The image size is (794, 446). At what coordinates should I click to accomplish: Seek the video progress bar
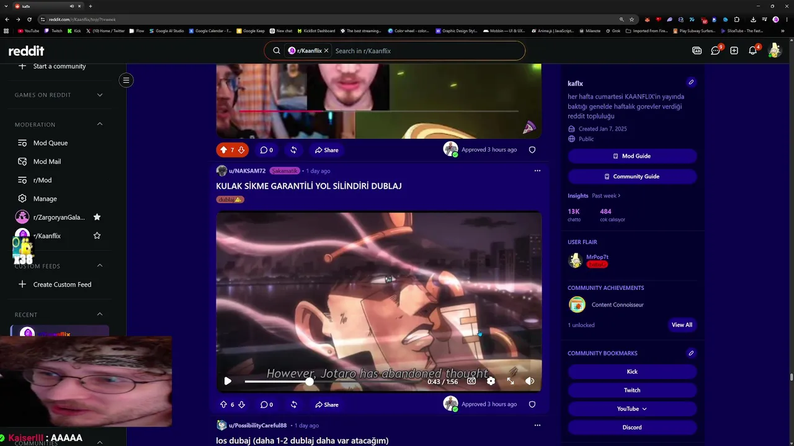coord(333,382)
